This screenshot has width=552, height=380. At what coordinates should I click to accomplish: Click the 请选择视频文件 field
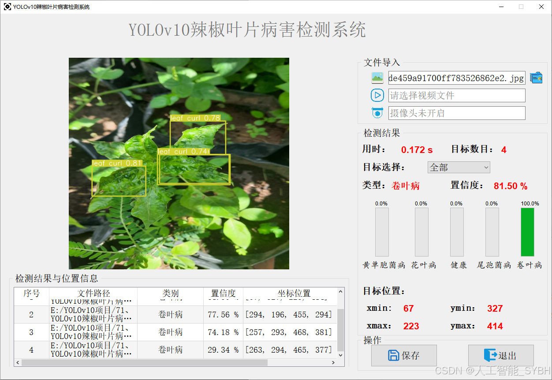point(457,95)
